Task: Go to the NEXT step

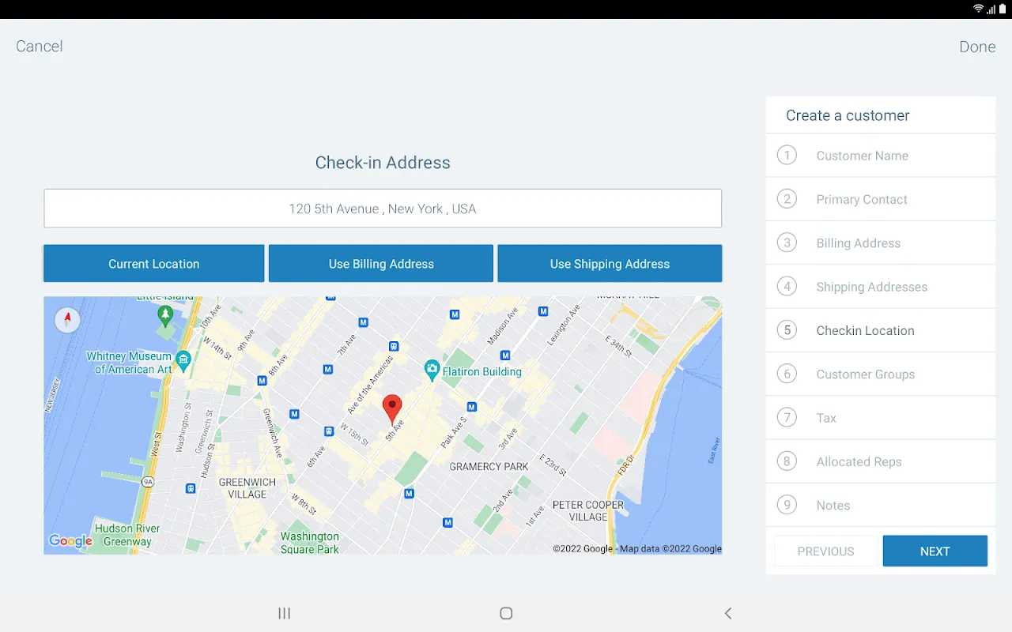Action: click(x=935, y=551)
